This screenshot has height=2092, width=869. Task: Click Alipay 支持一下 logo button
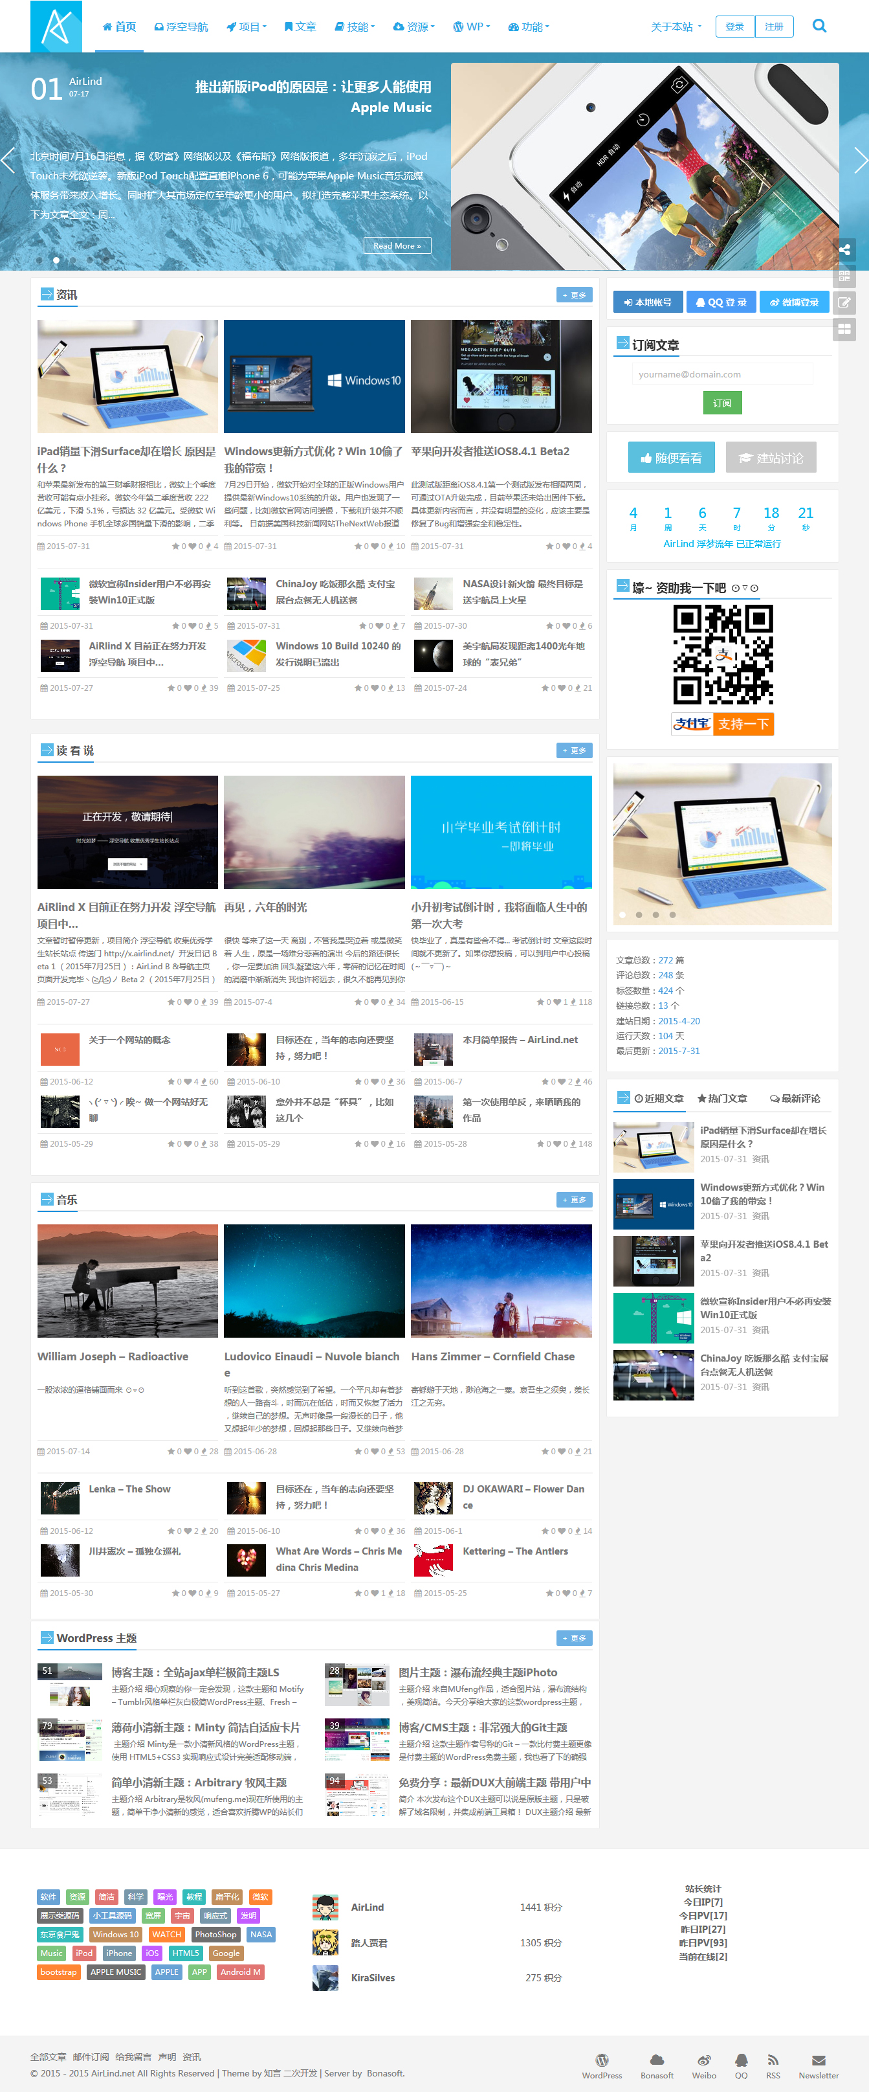[x=722, y=724]
